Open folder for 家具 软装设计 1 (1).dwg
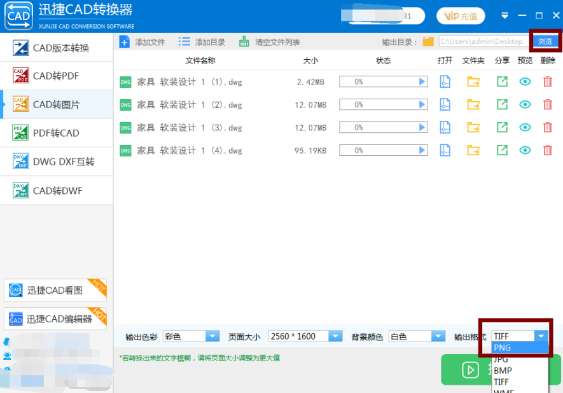The height and width of the screenshot is (393, 563). 473,82
